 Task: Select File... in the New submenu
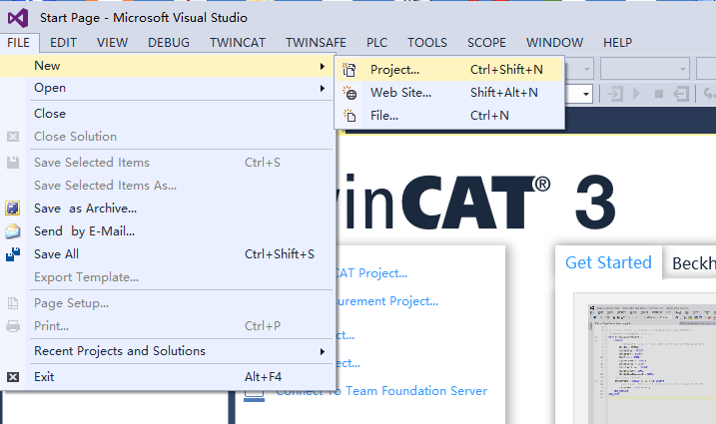449,116
